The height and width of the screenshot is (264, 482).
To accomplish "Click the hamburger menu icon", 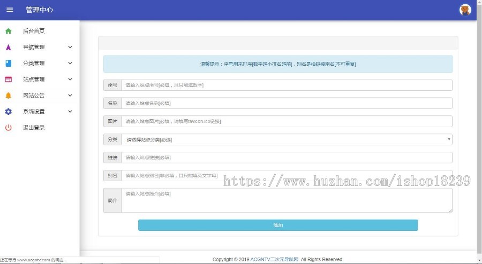I will coord(10,10).
